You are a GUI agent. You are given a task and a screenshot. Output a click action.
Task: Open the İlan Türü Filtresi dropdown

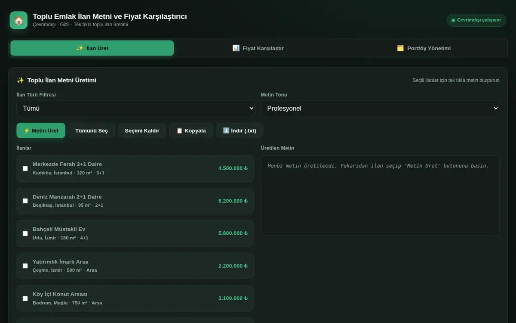tap(136, 109)
